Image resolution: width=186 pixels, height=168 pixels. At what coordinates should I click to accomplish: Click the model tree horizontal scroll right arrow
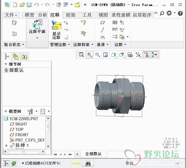43,151
